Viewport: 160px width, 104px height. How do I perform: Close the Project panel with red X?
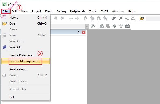click(x=84, y=32)
